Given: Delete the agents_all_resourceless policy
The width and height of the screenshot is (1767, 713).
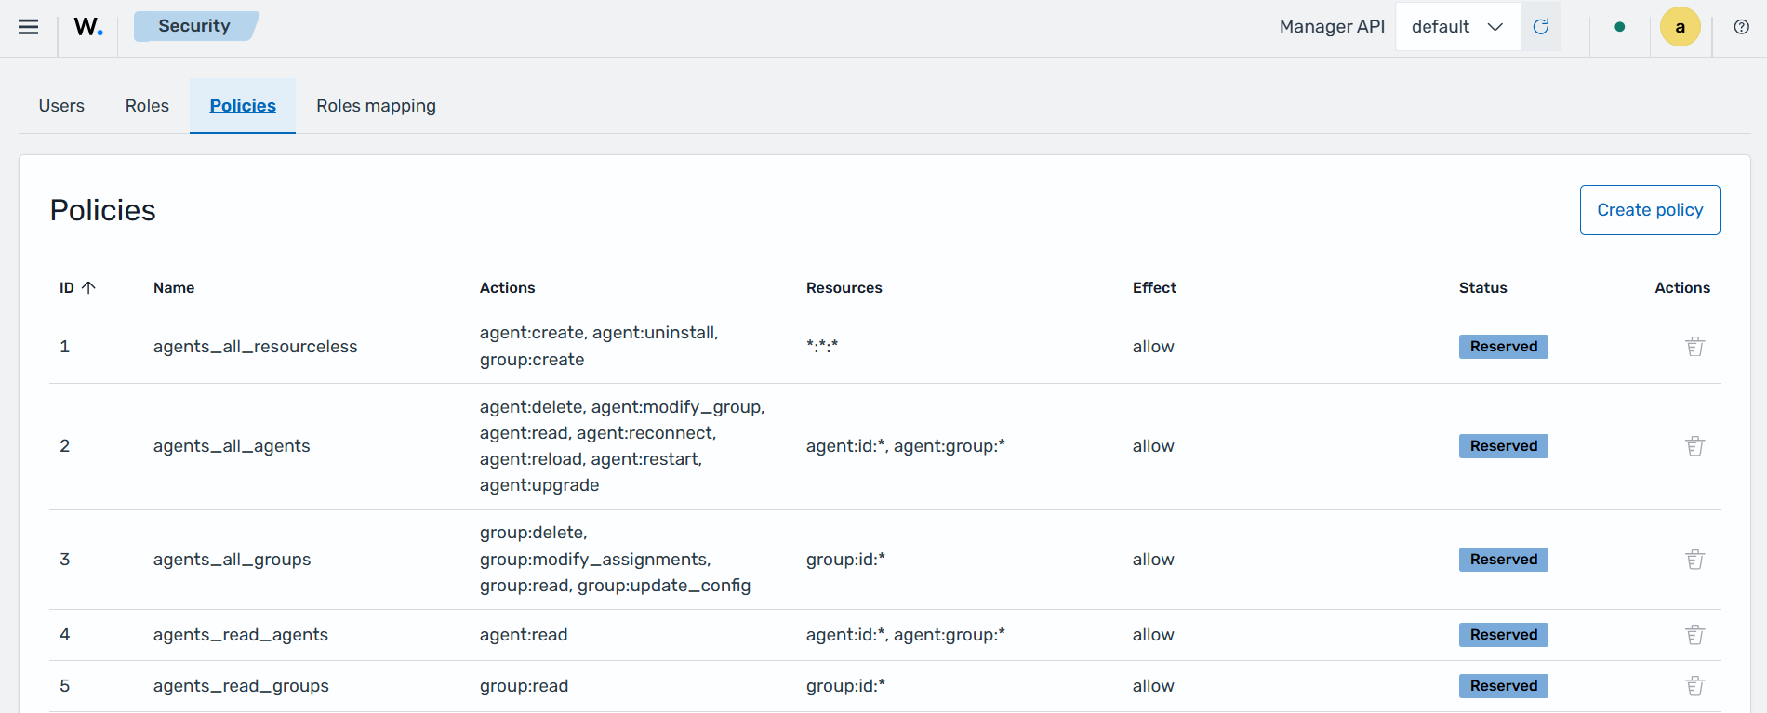Looking at the screenshot, I should coord(1695,347).
